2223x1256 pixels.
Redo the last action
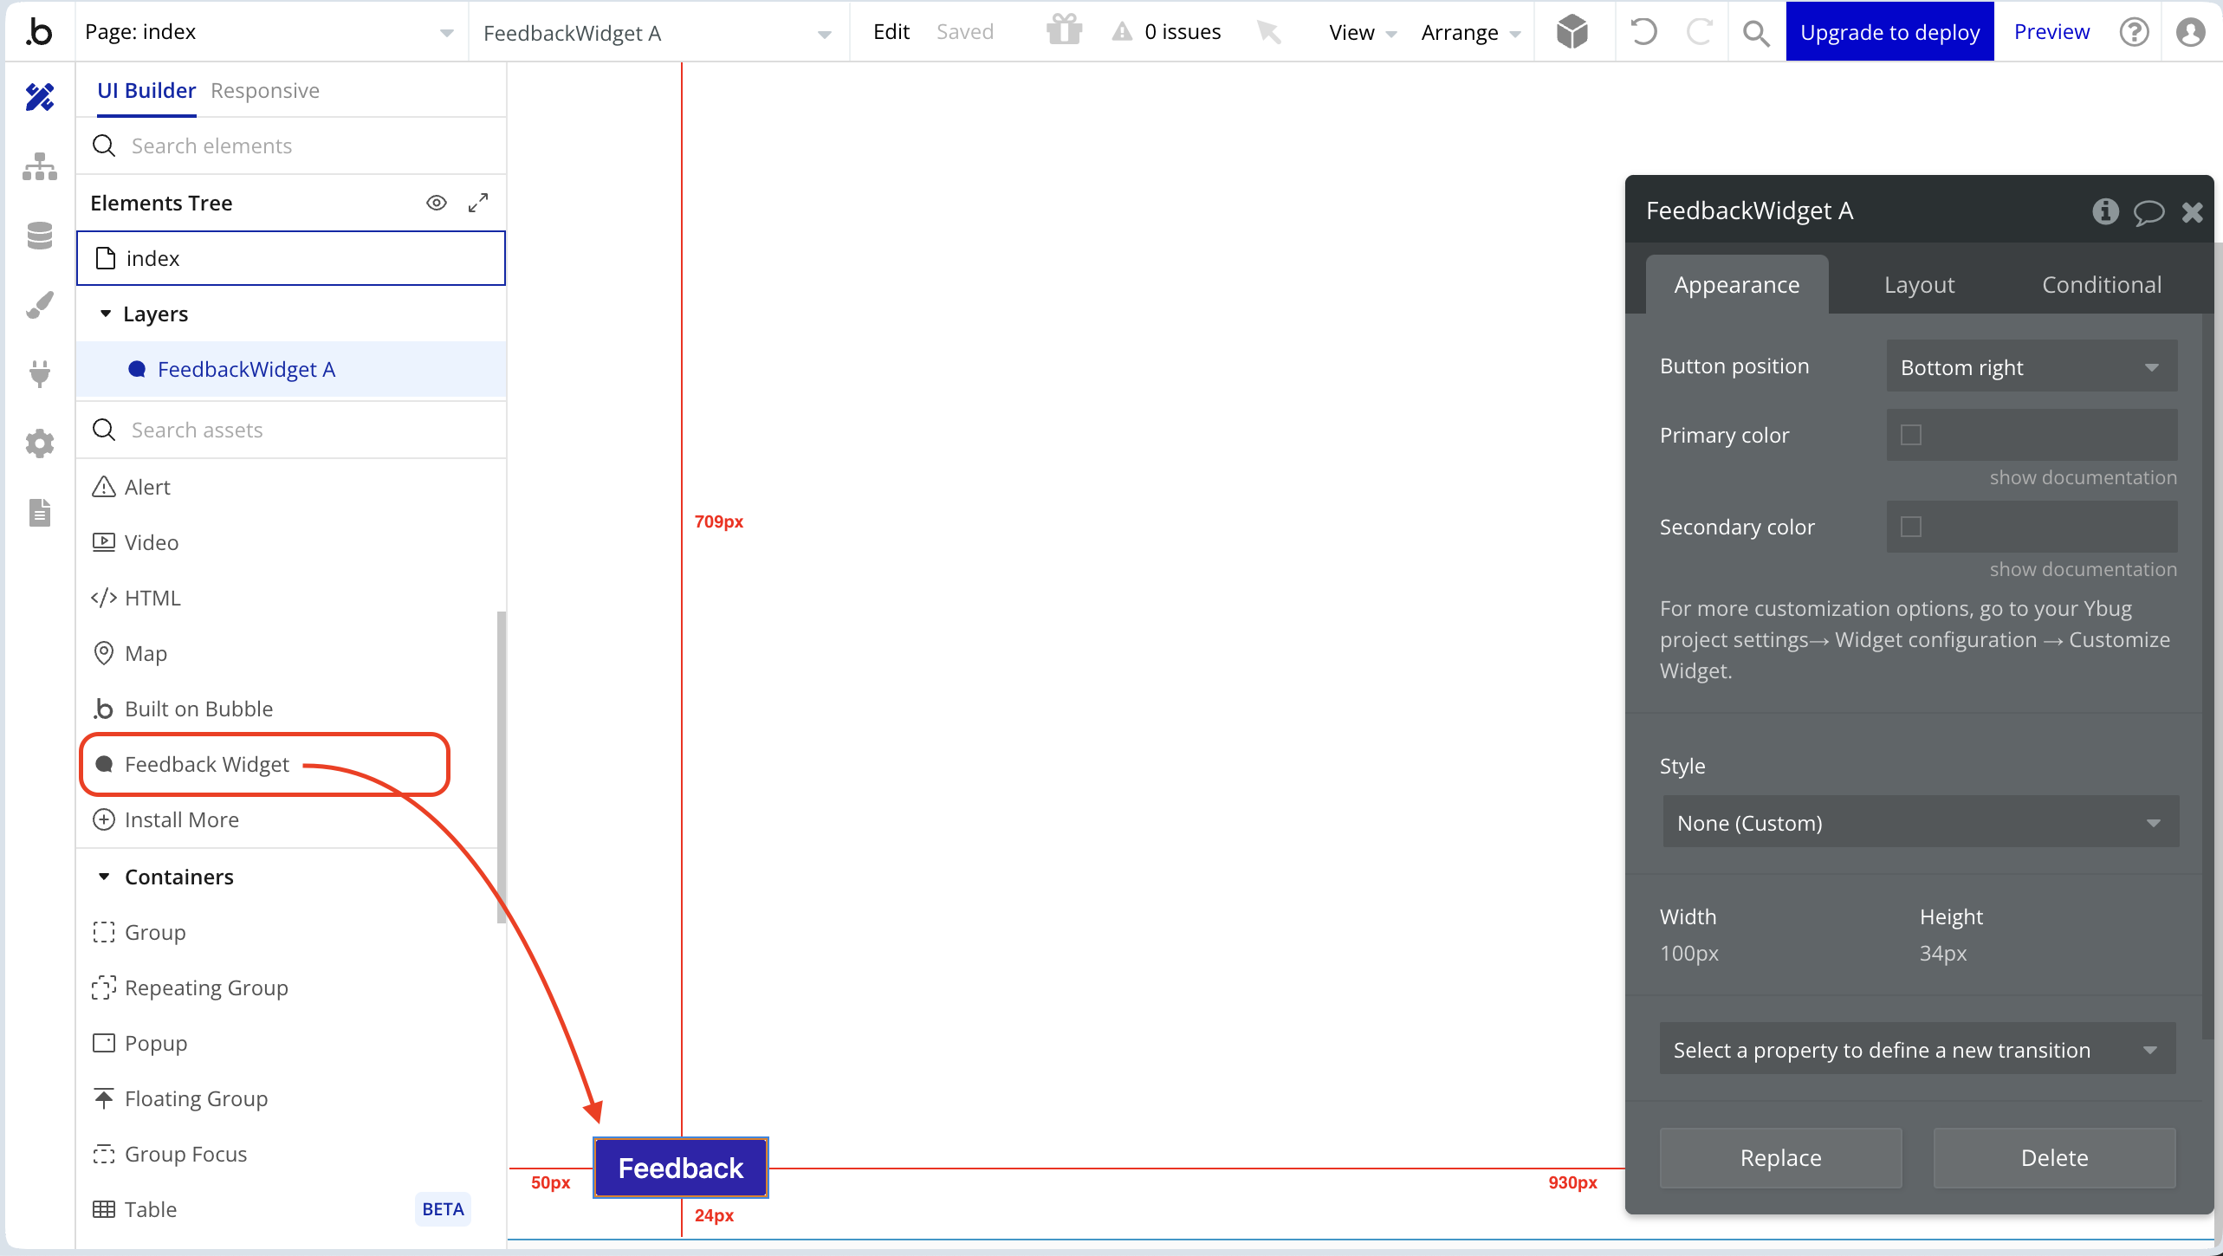tap(1699, 32)
